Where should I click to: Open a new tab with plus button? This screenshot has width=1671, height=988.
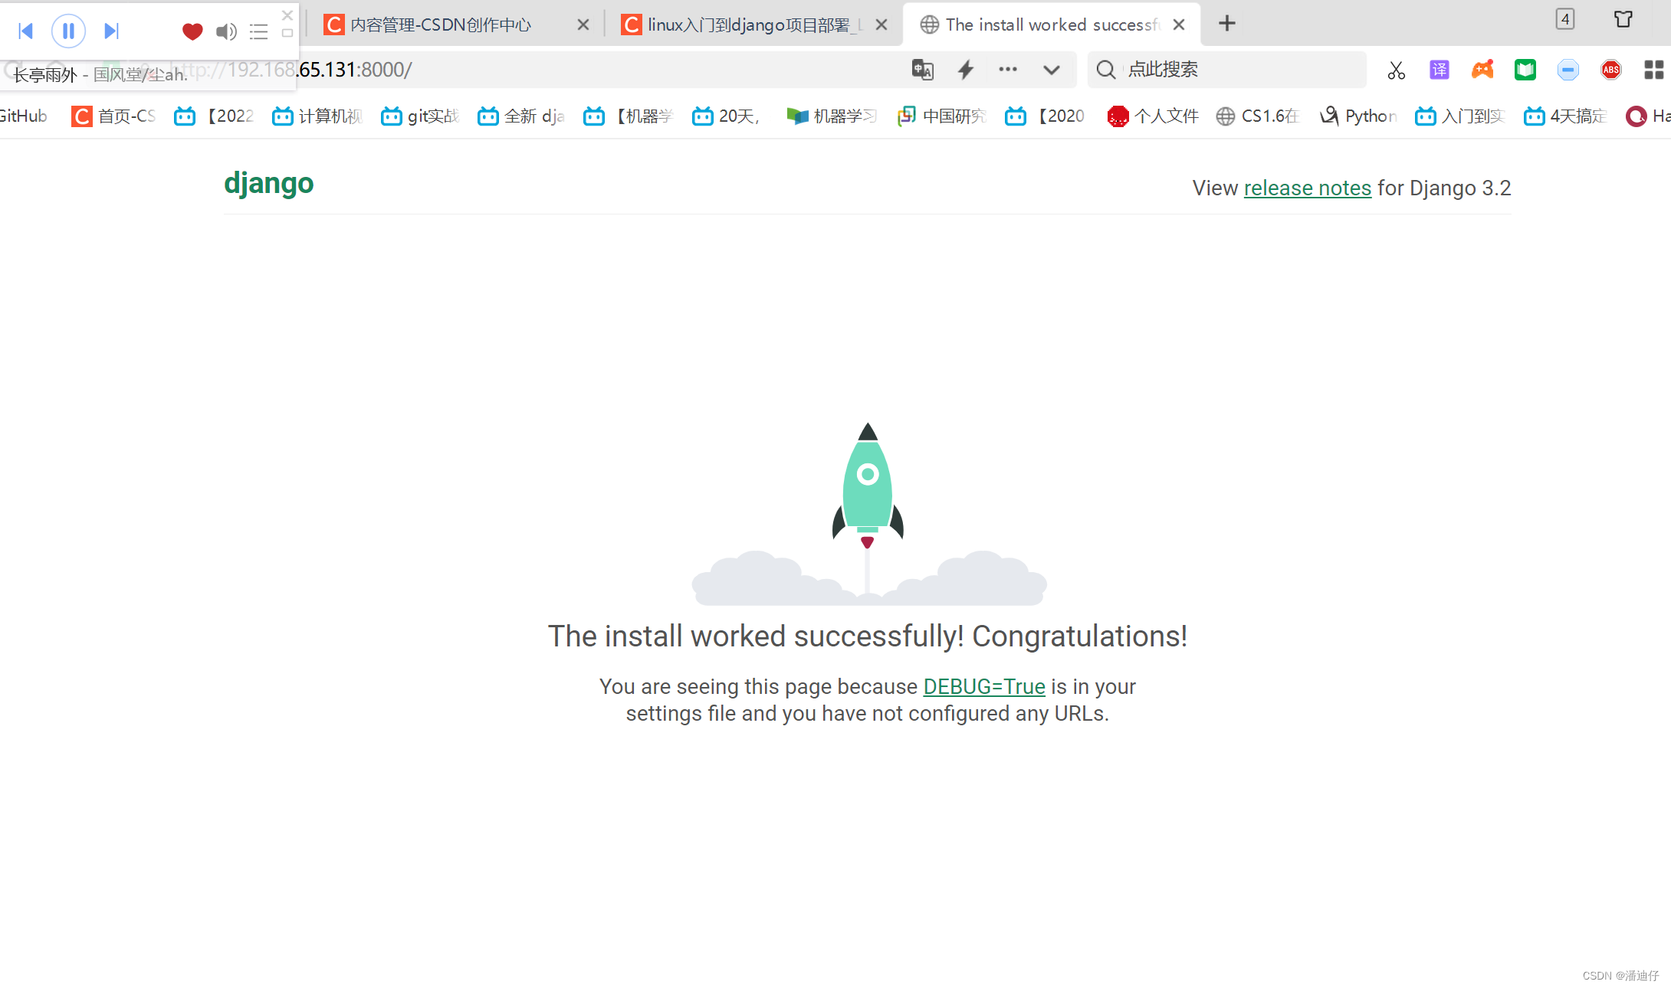[x=1227, y=24]
